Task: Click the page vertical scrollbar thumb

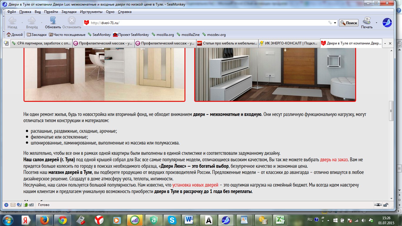Action: coord(391,111)
